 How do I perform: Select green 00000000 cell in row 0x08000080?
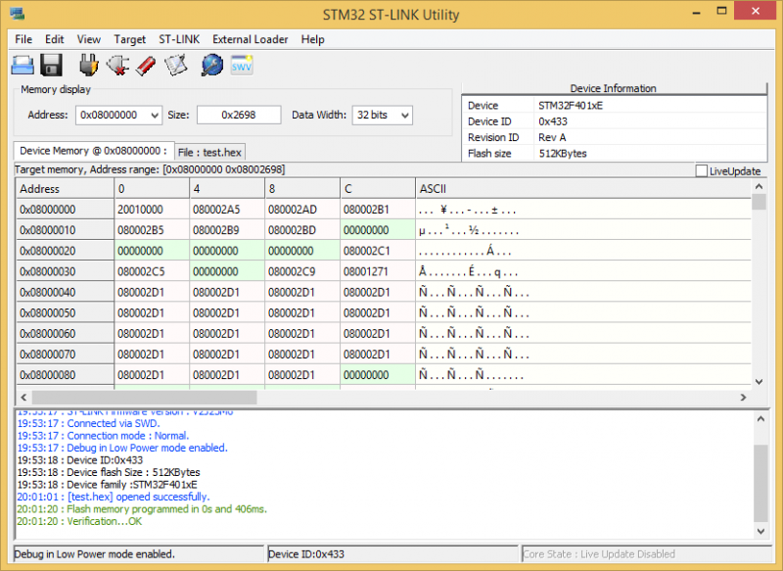pyautogui.click(x=378, y=375)
